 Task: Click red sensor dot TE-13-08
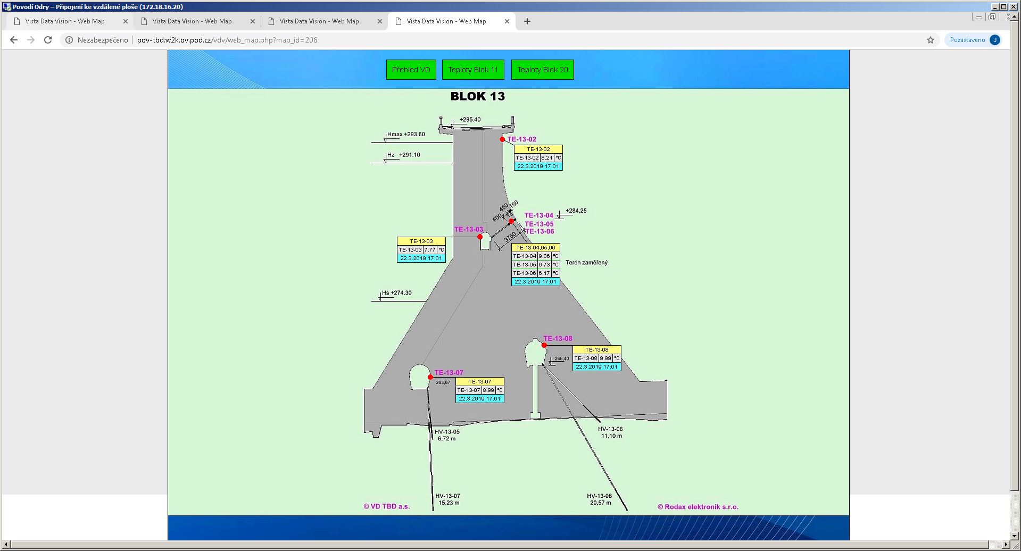pyautogui.click(x=544, y=345)
